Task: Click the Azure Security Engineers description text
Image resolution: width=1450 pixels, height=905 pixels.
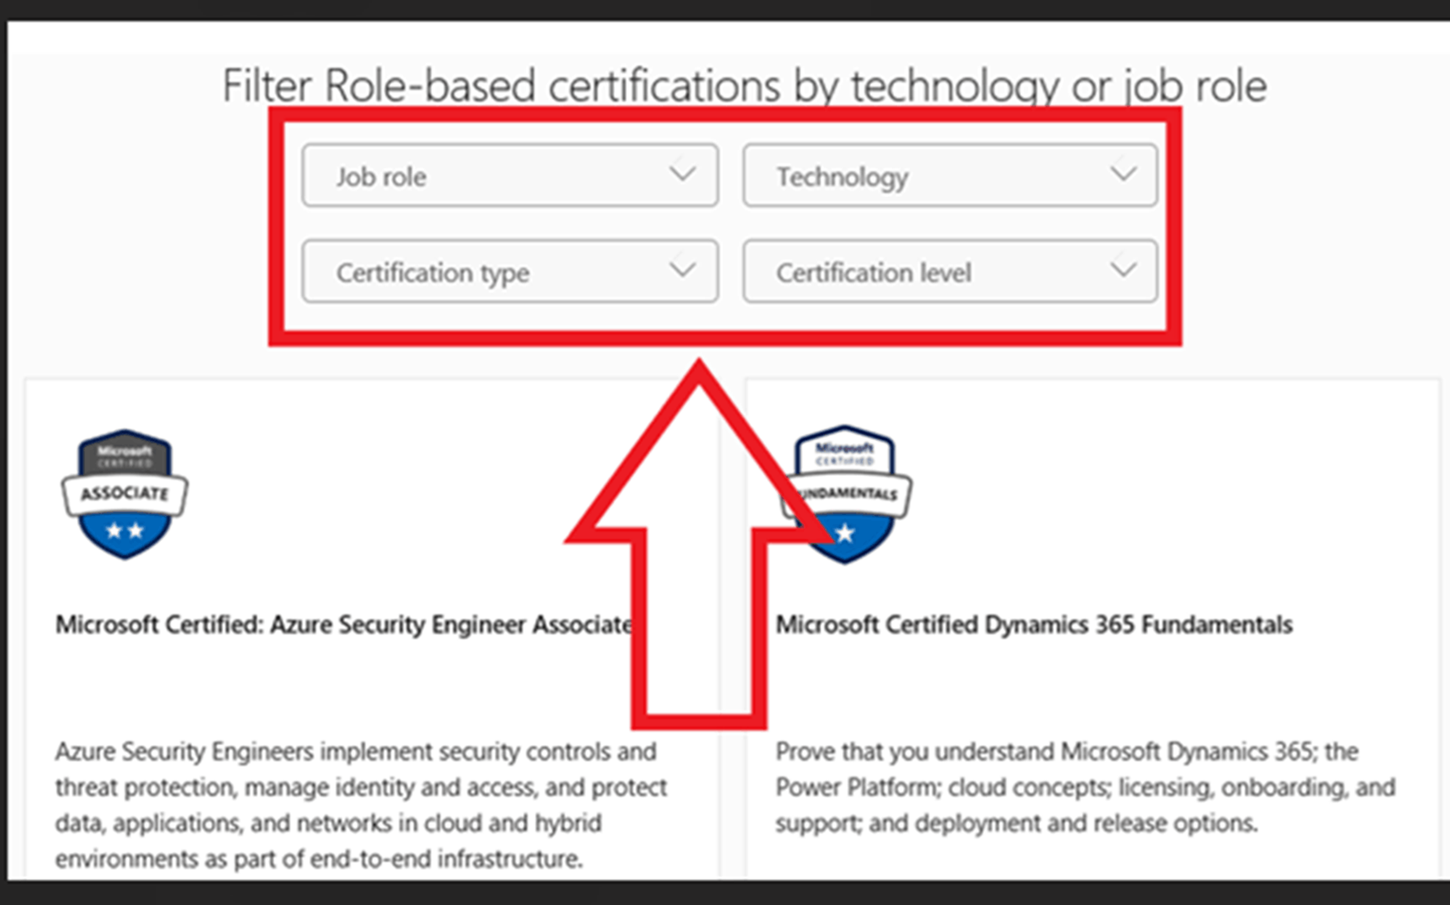Action: [x=362, y=805]
